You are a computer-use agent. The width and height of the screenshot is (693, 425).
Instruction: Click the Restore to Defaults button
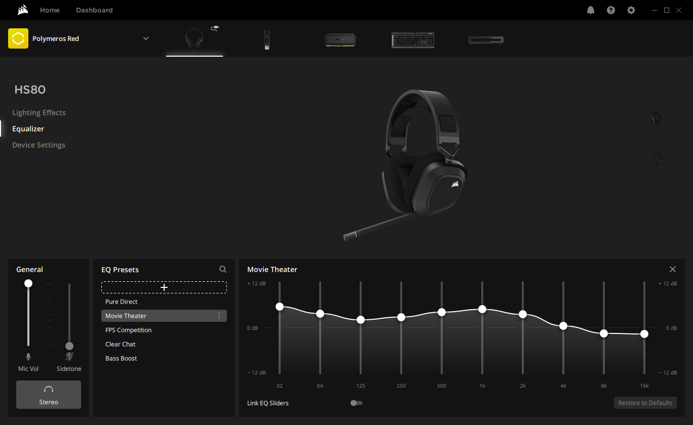(645, 403)
